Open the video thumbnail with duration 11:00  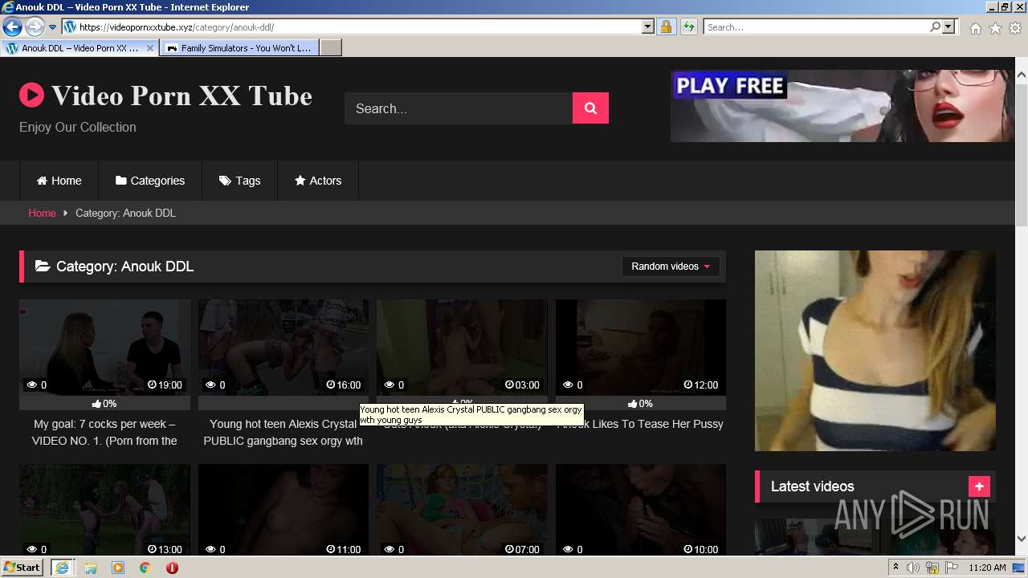pos(284,510)
